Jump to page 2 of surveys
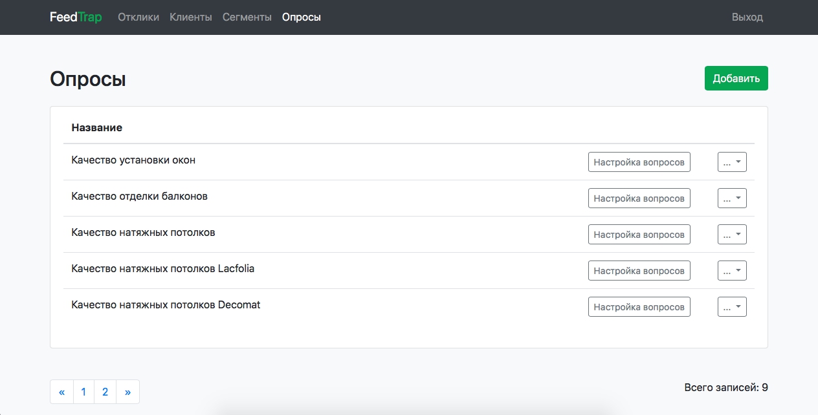 pyautogui.click(x=105, y=392)
